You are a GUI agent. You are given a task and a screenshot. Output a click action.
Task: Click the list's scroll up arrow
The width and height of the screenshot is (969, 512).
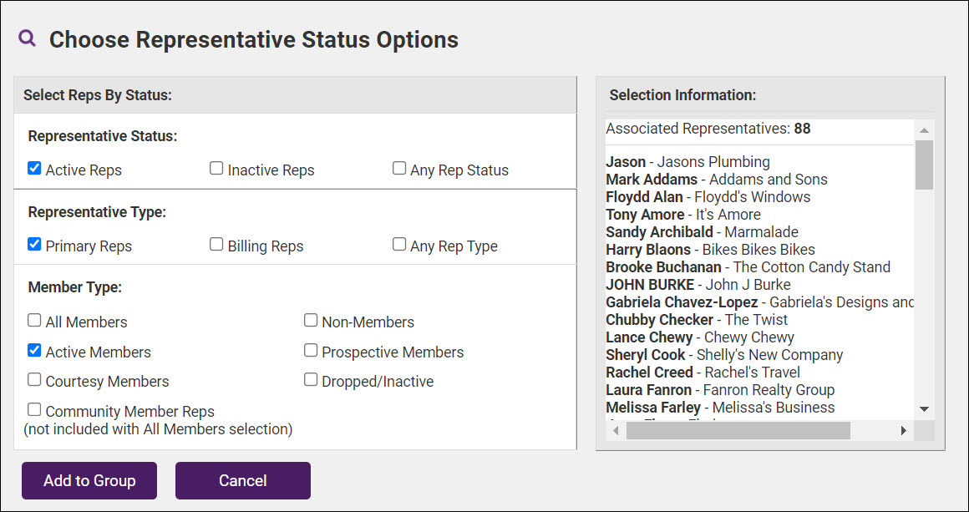tap(924, 130)
